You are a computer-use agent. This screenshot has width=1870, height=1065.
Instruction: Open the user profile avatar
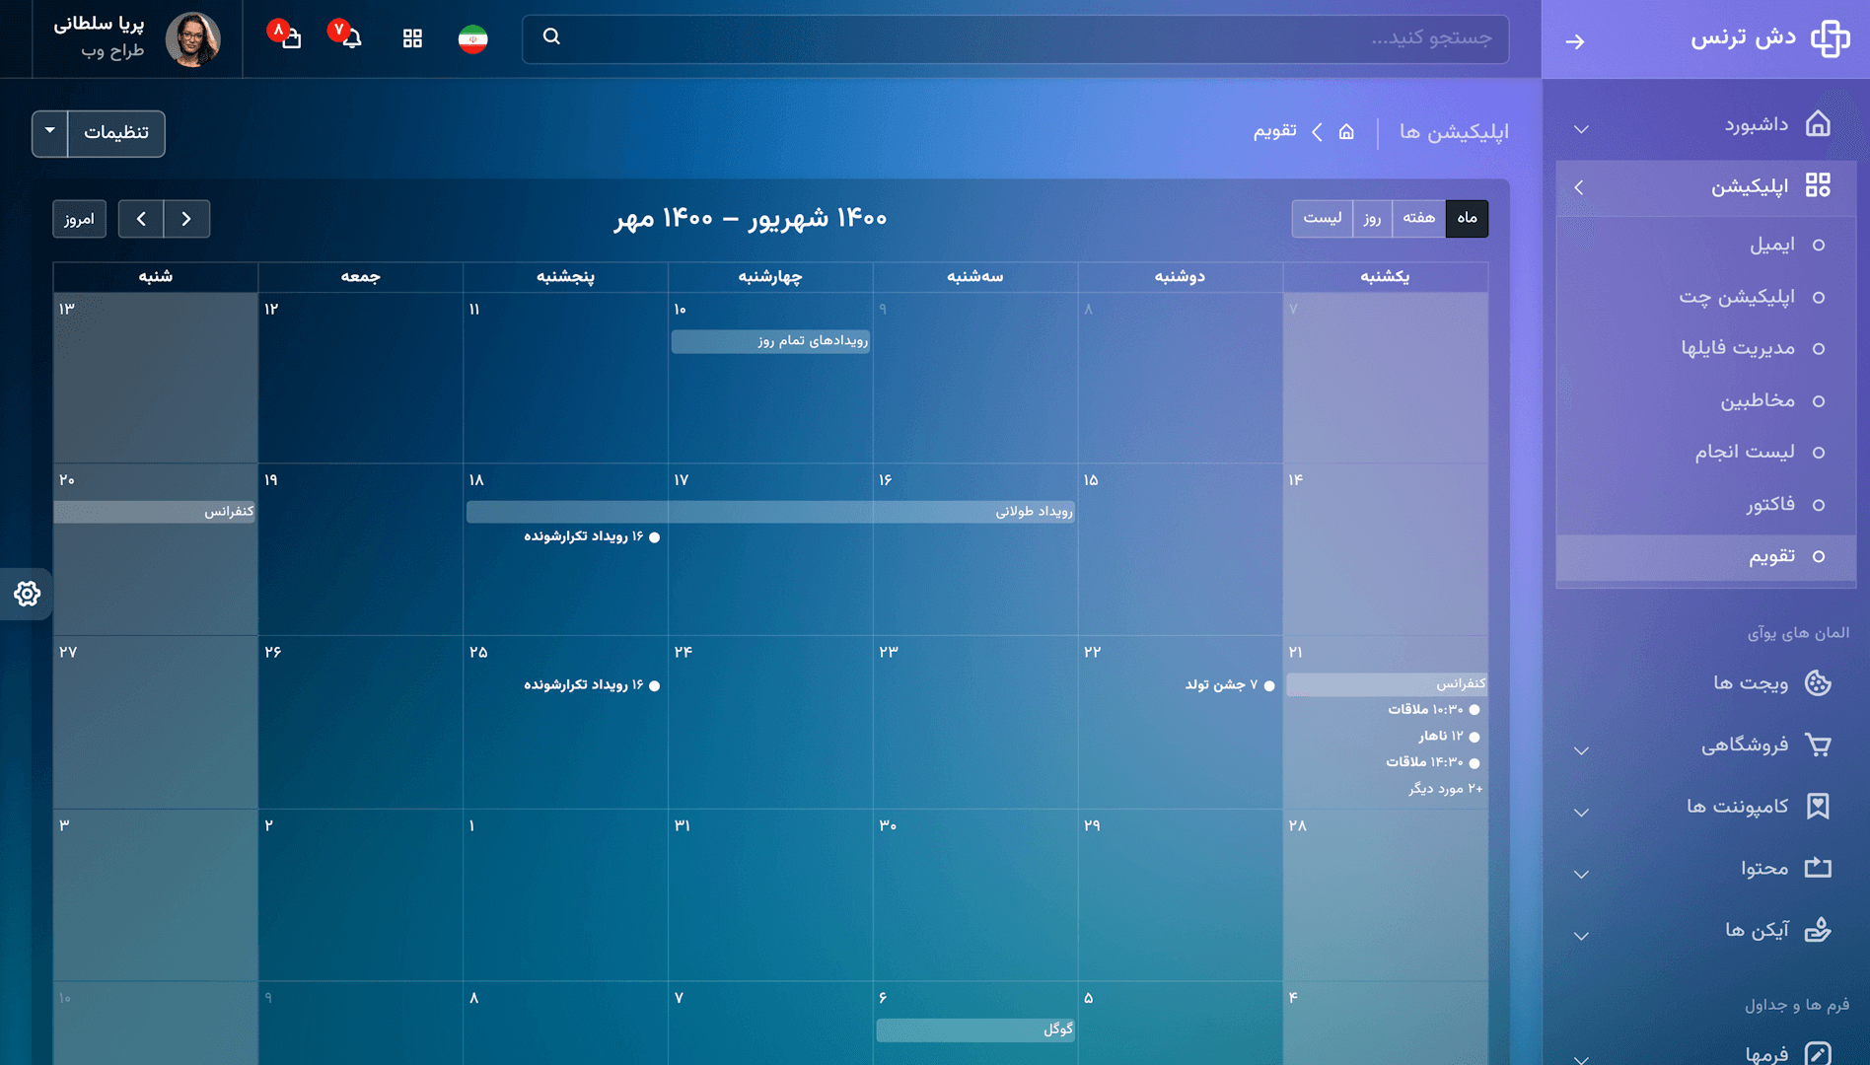192,39
